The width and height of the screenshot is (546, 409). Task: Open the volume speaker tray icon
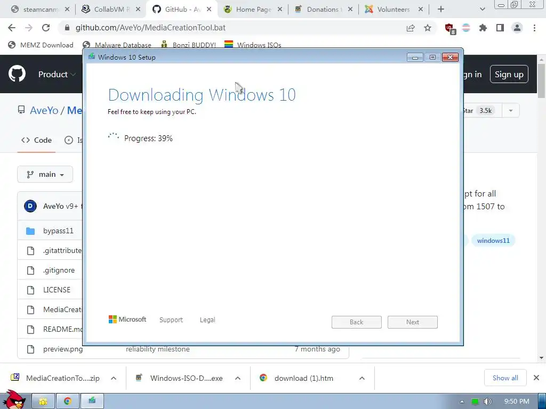click(x=487, y=402)
